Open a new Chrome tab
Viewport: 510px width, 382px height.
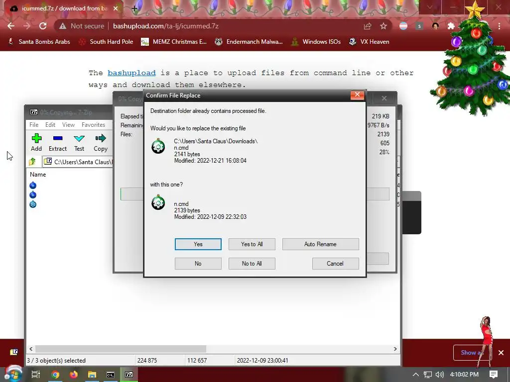134,8
